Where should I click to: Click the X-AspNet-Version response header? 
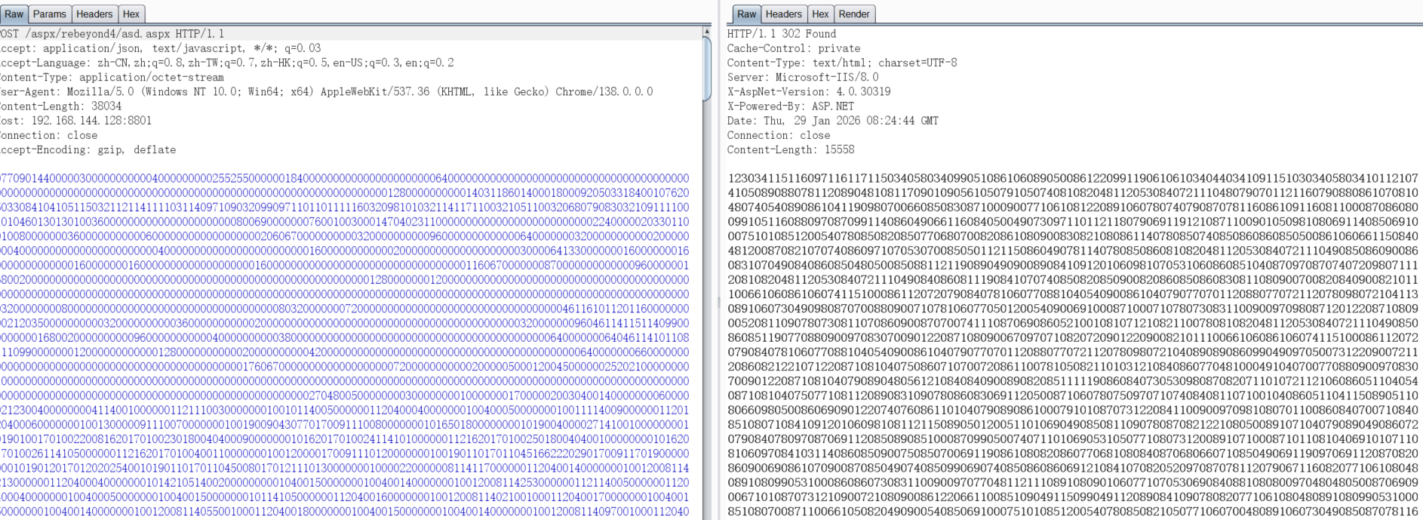(808, 92)
